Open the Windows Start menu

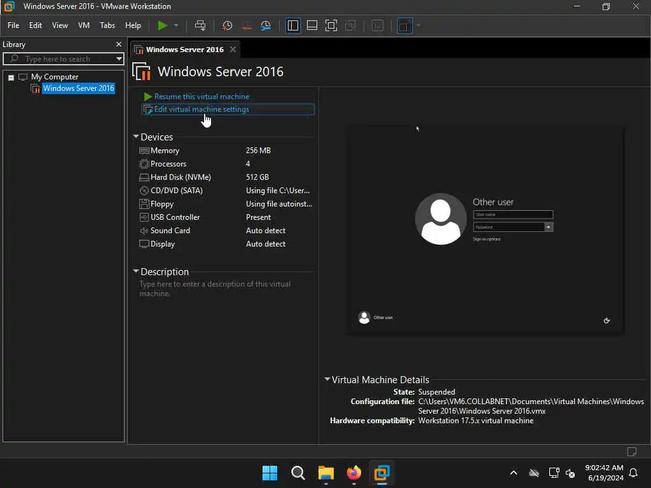click(x=270, y=473)
